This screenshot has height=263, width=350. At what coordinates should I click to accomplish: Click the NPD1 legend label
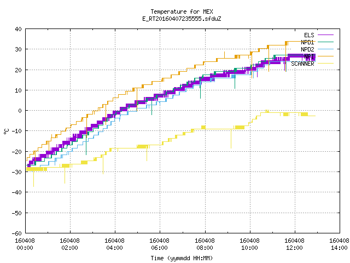[x=307, y=42]
